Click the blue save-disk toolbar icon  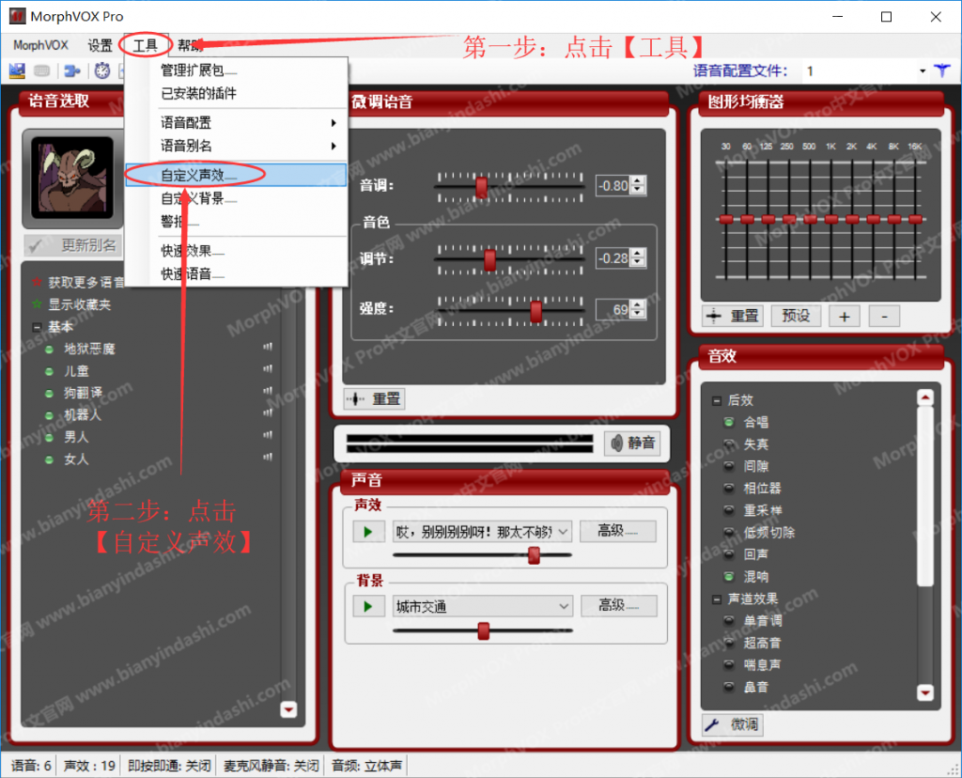pyautogui.click(x=17, y=71)
